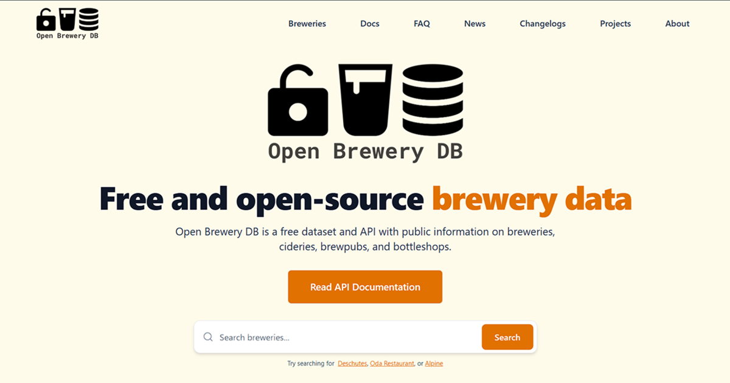Open the Breweries nav item
This screenshot has height=383, width=730.
pos(307,24)
